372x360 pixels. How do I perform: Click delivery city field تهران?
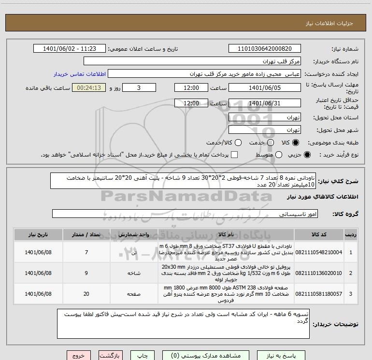[x=265, y=130]
